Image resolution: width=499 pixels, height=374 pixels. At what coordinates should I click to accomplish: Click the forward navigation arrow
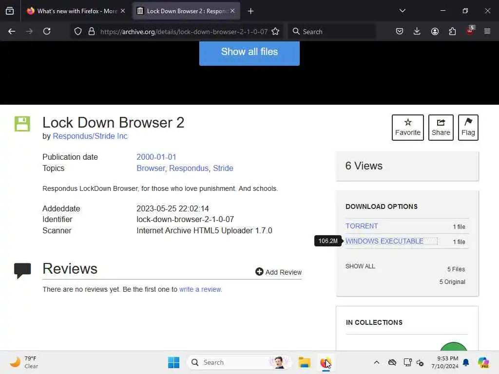click(x=29, y=31)
